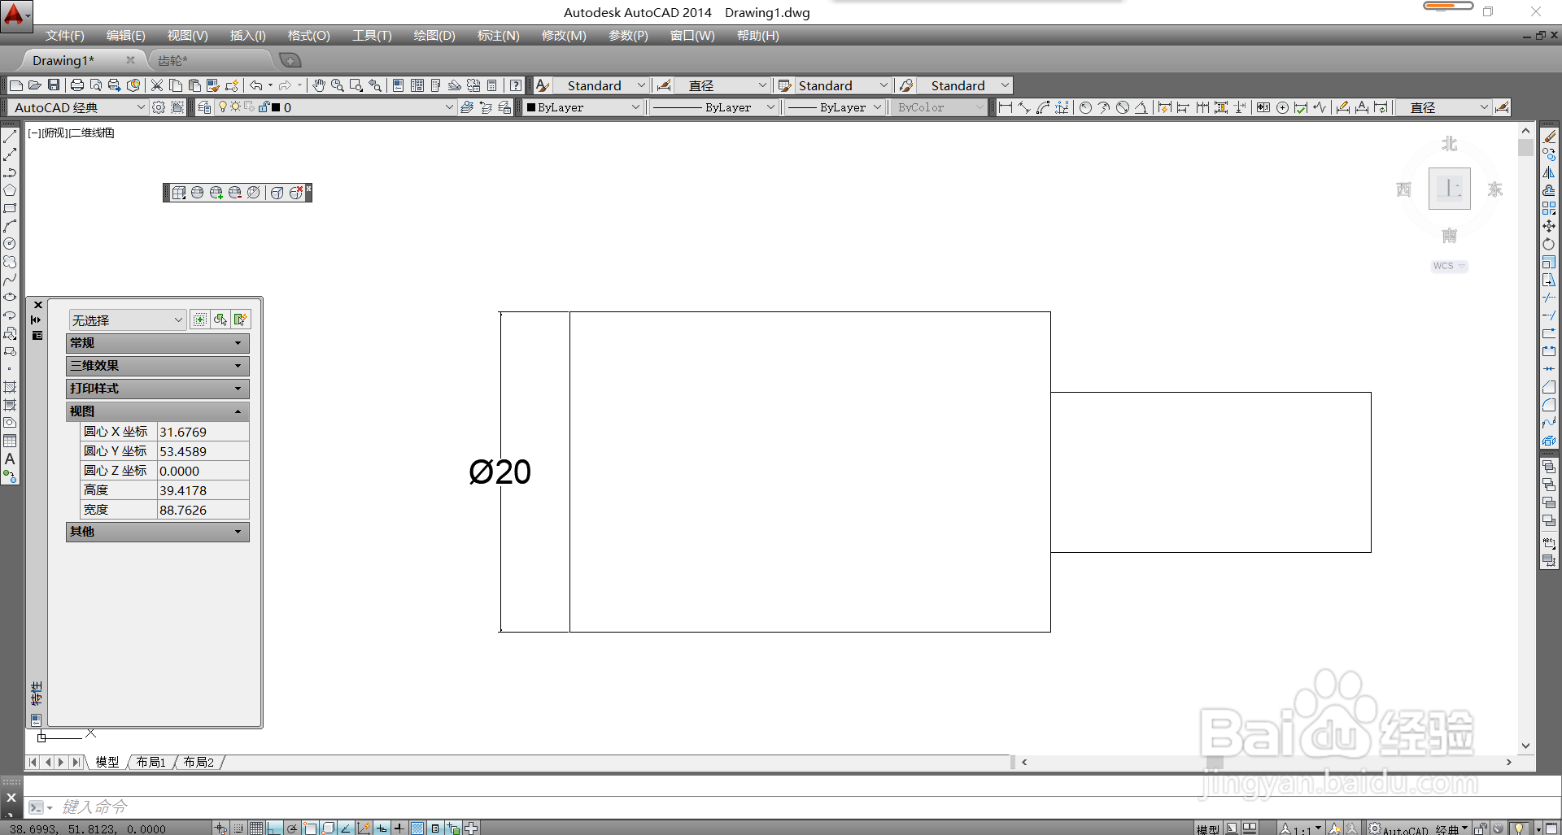
Task: Toggle Polar tracking in status bar
Action: [292, 828]
